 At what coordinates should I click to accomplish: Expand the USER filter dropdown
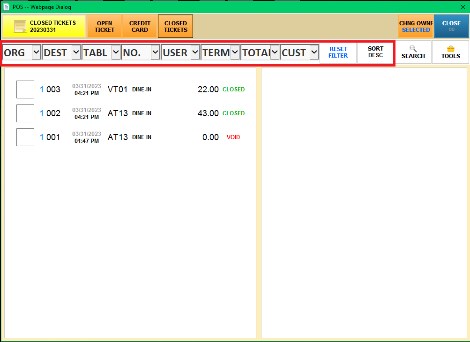click(x=195, y=52)
